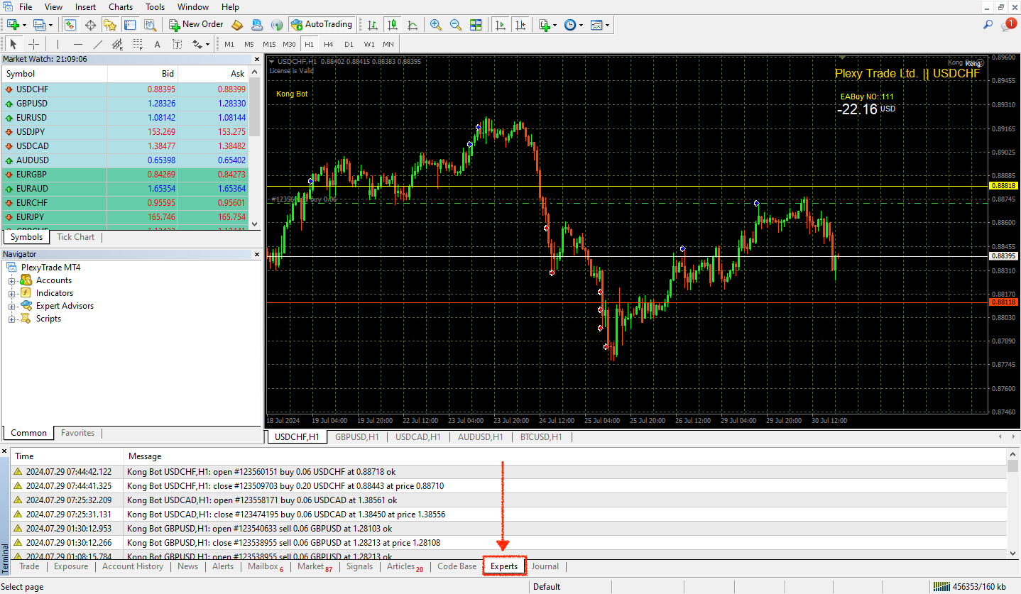Open the search magnifier icon
Screen dimensions: 1021x594
click(988, 25)
